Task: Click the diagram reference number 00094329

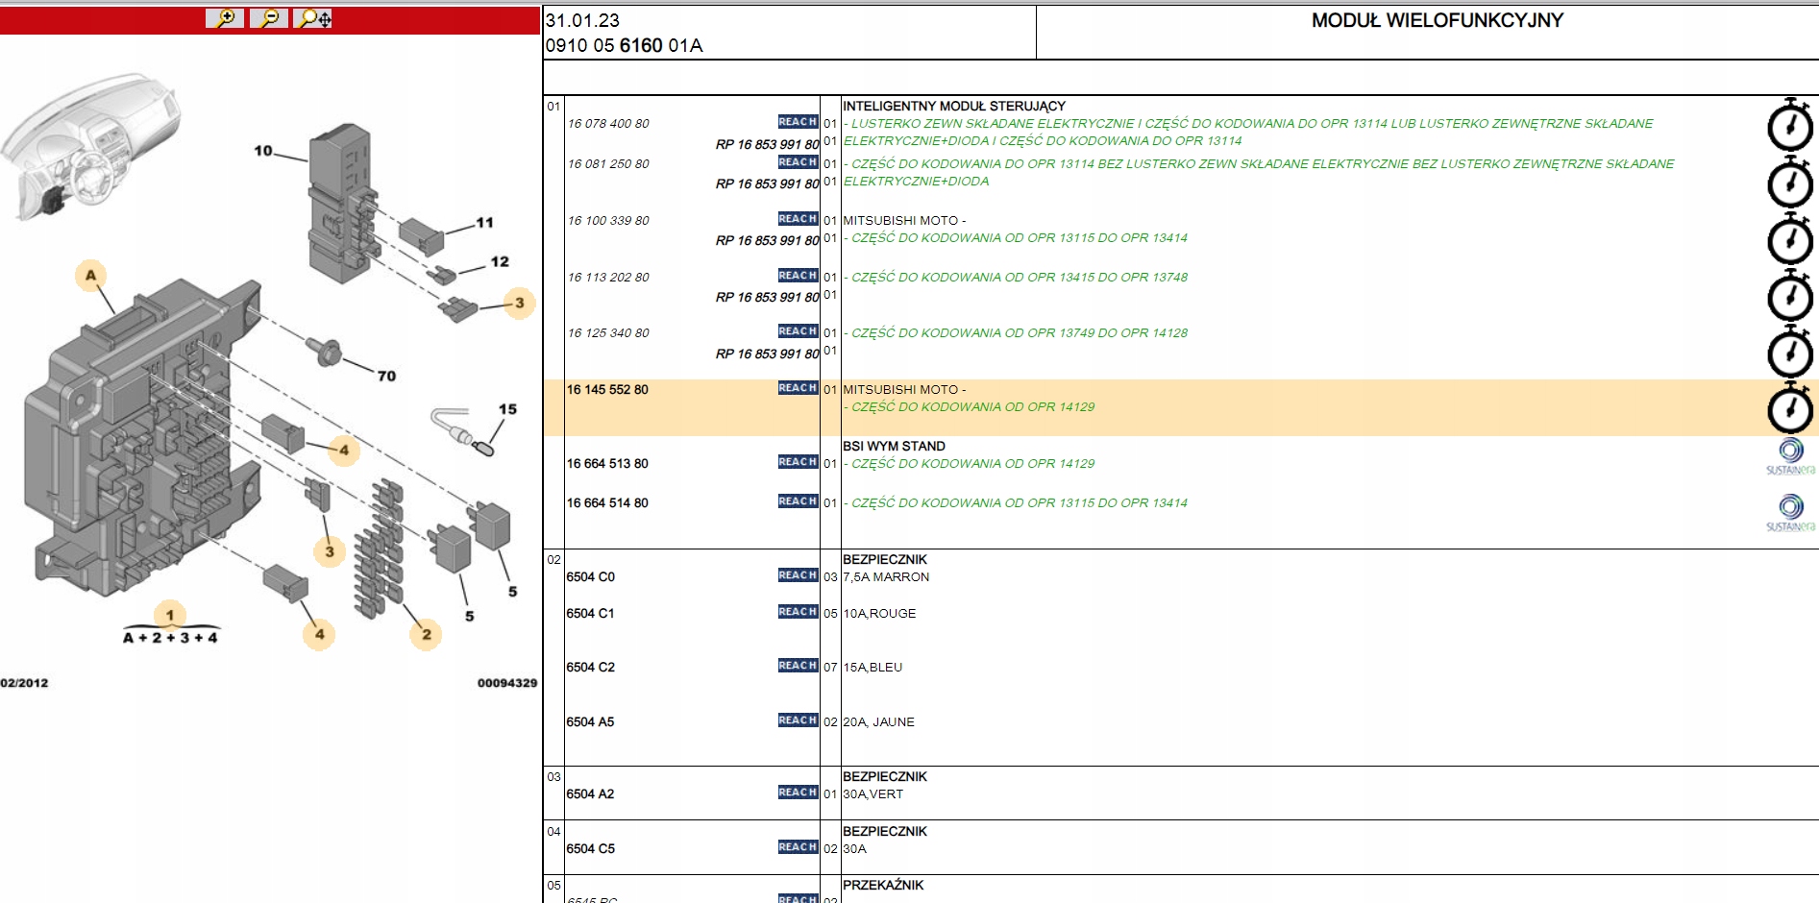Action: (x=507, y=683)
